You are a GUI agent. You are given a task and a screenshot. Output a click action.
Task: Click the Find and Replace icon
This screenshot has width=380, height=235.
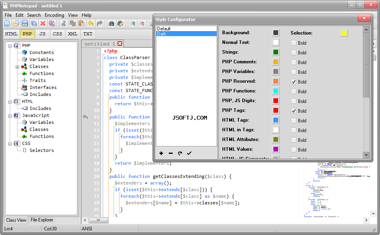(x=120, y=23)
